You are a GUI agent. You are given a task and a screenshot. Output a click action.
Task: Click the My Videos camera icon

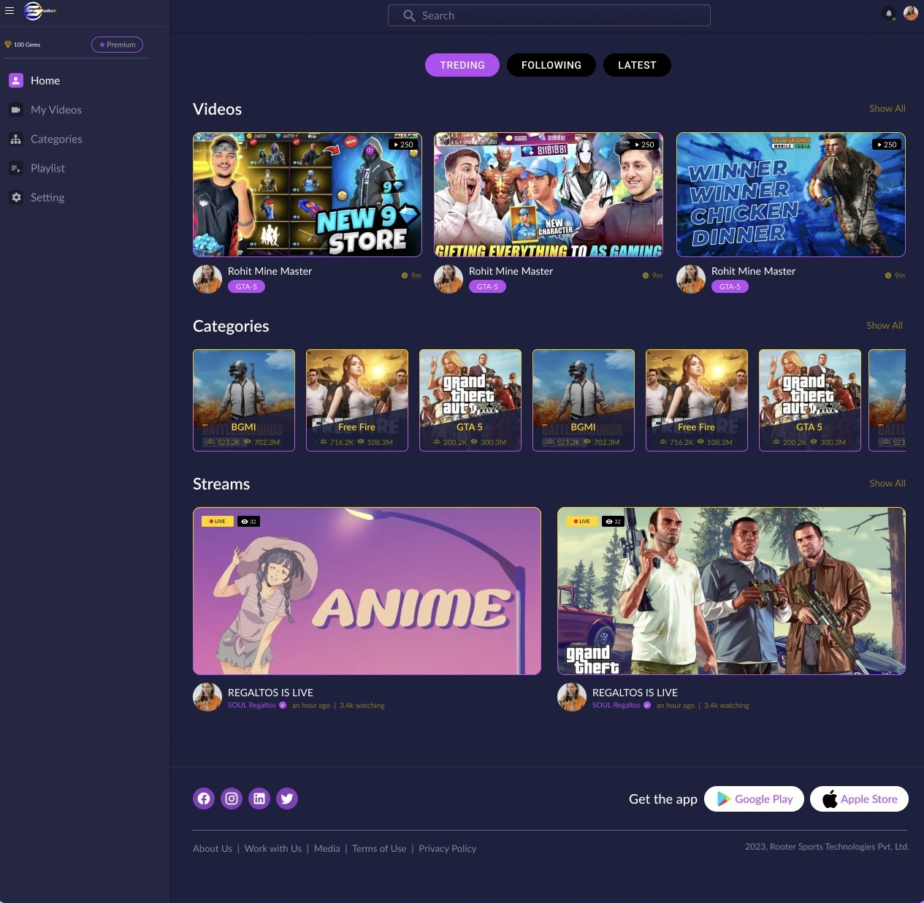tap(16, 110)
